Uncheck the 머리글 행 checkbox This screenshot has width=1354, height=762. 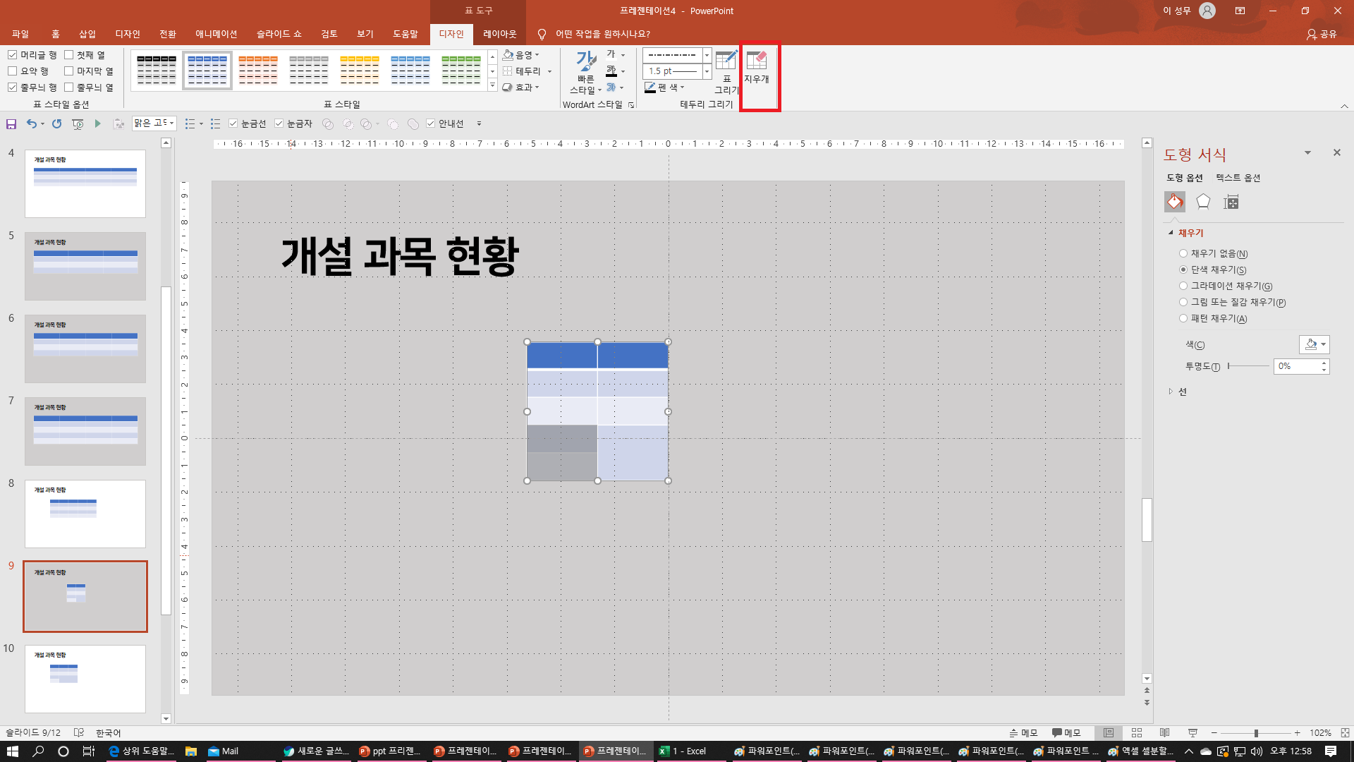pyautogui.click(x=13, y=55)
